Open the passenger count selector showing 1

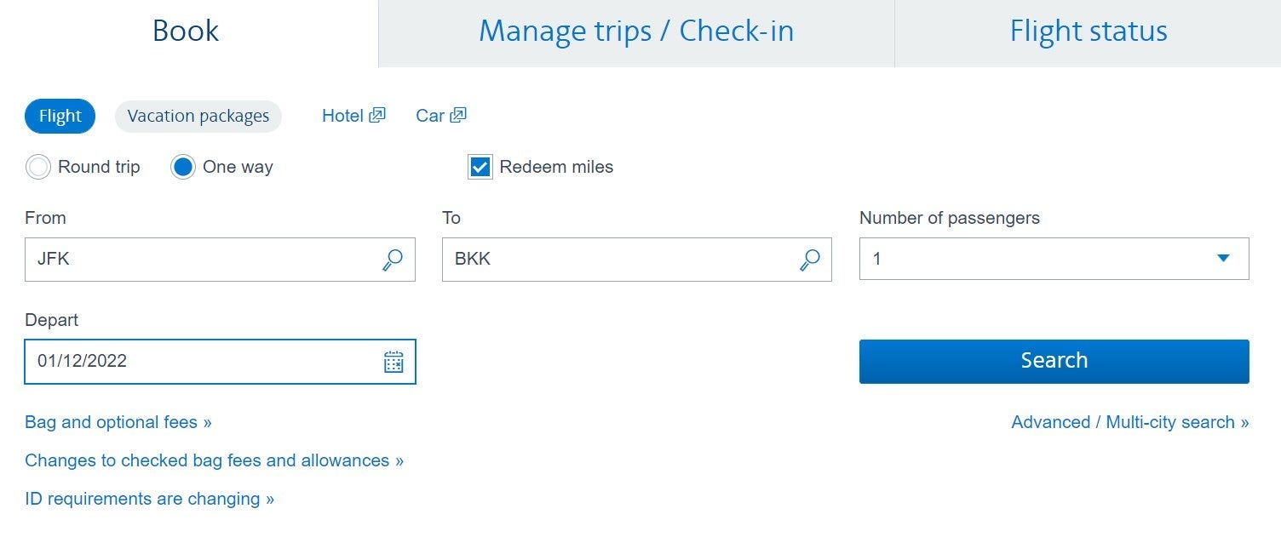pos(1054,259)
